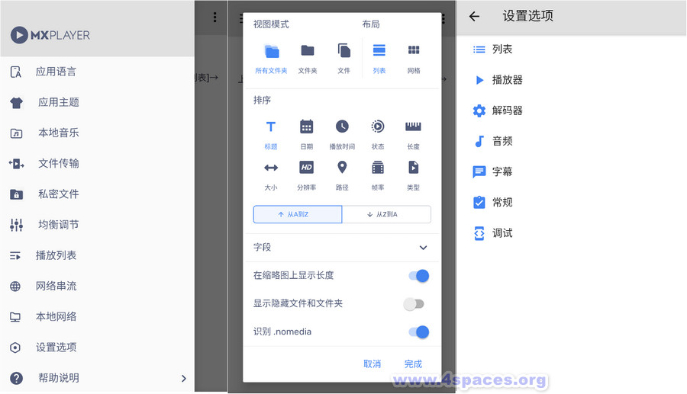687x394 pixels.
Task: Sort by 路径 location pin icon
Action: pos(342,168)
